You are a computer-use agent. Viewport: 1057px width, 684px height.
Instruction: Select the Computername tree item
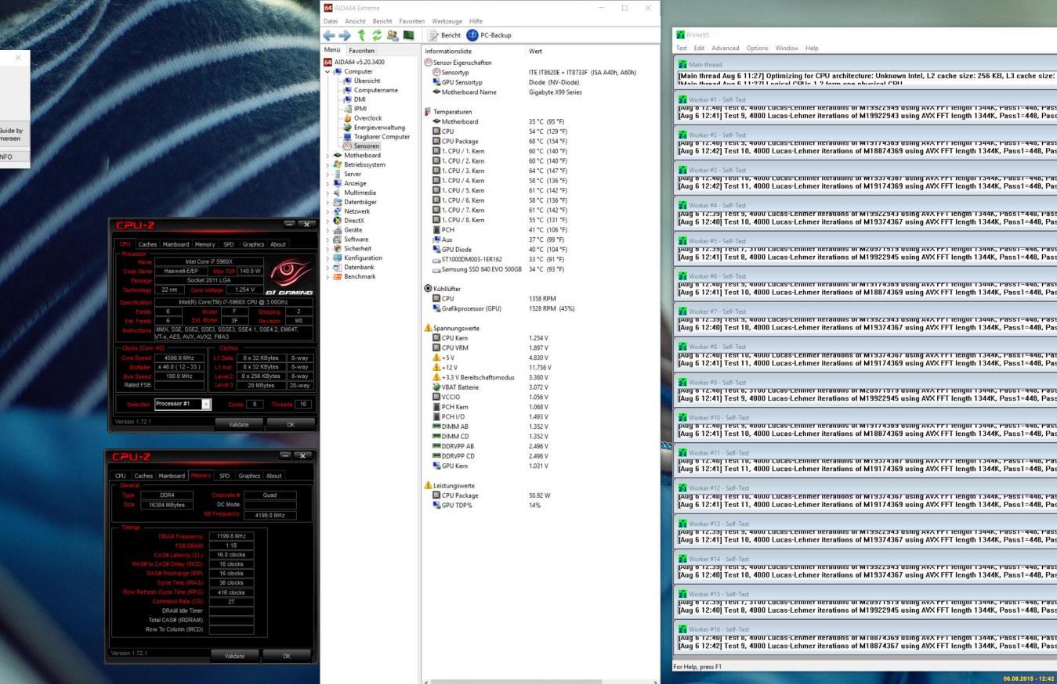coord(369,90)
